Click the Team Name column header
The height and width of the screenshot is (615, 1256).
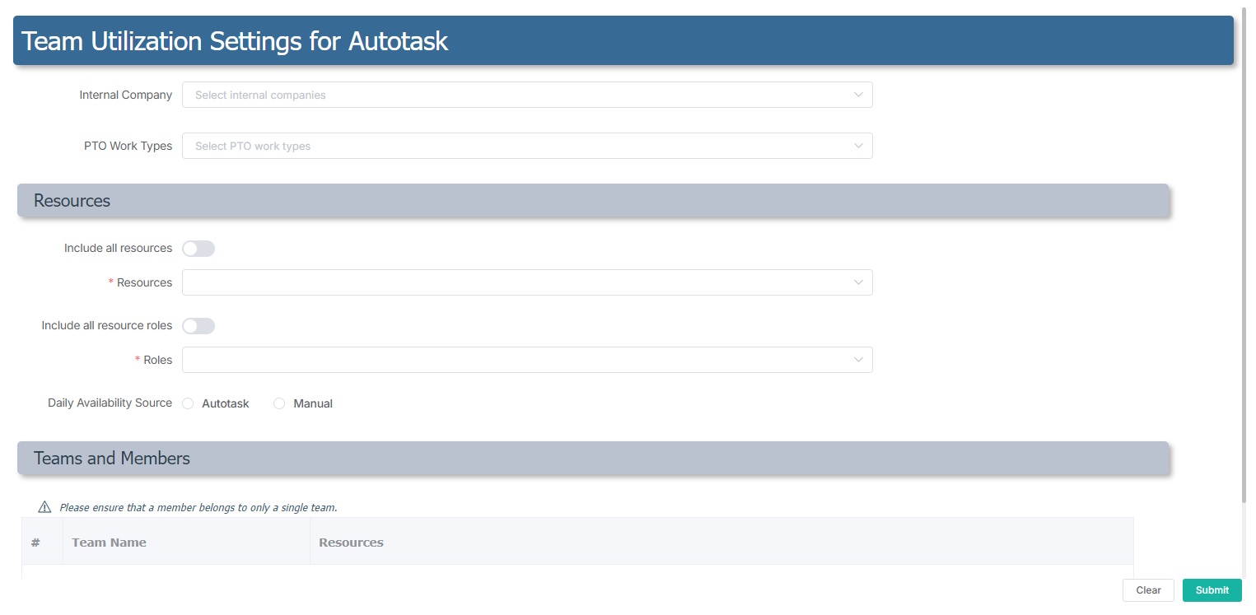click(x=109, y=542)
